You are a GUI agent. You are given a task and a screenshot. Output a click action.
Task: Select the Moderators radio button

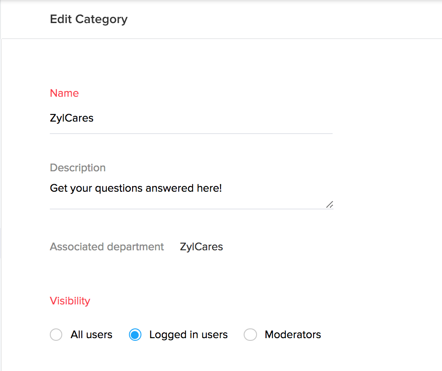(250, 335)
